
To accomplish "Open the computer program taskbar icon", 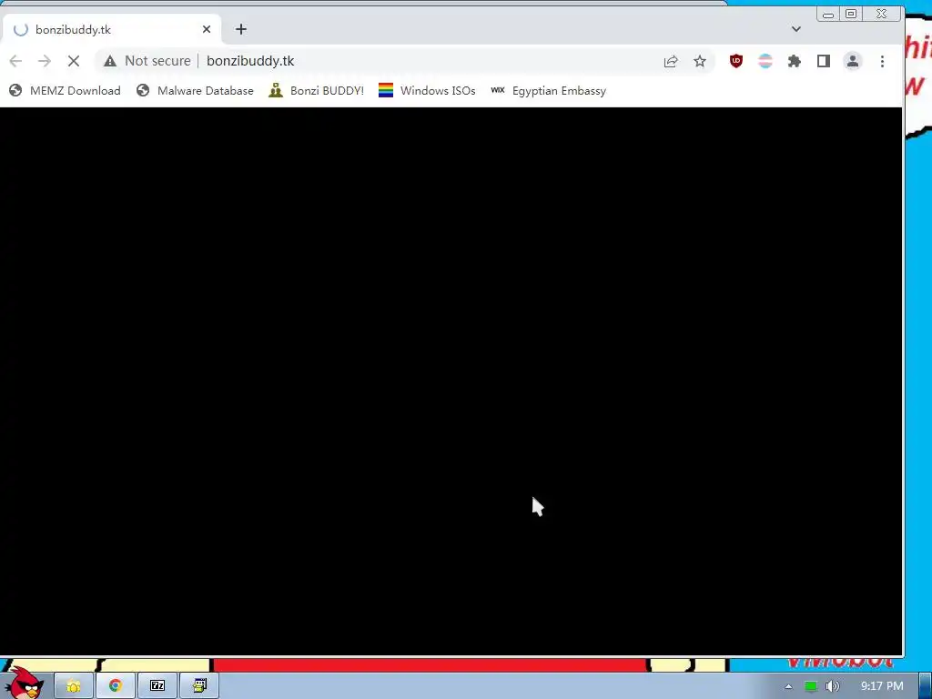I will coord(199,686).
